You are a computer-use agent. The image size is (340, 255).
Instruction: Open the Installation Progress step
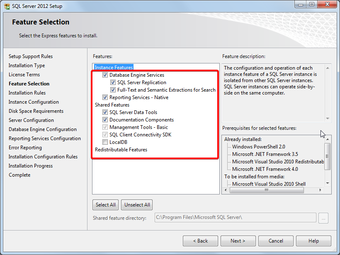31,166
